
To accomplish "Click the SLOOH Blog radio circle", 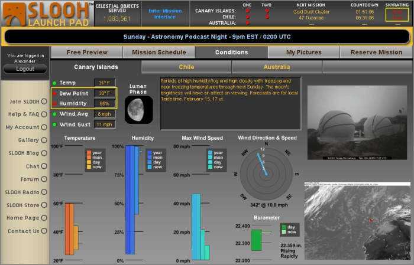I will click(44, 153).
